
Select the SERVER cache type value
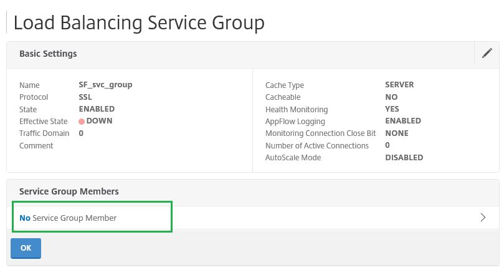(x=399, y=85)
